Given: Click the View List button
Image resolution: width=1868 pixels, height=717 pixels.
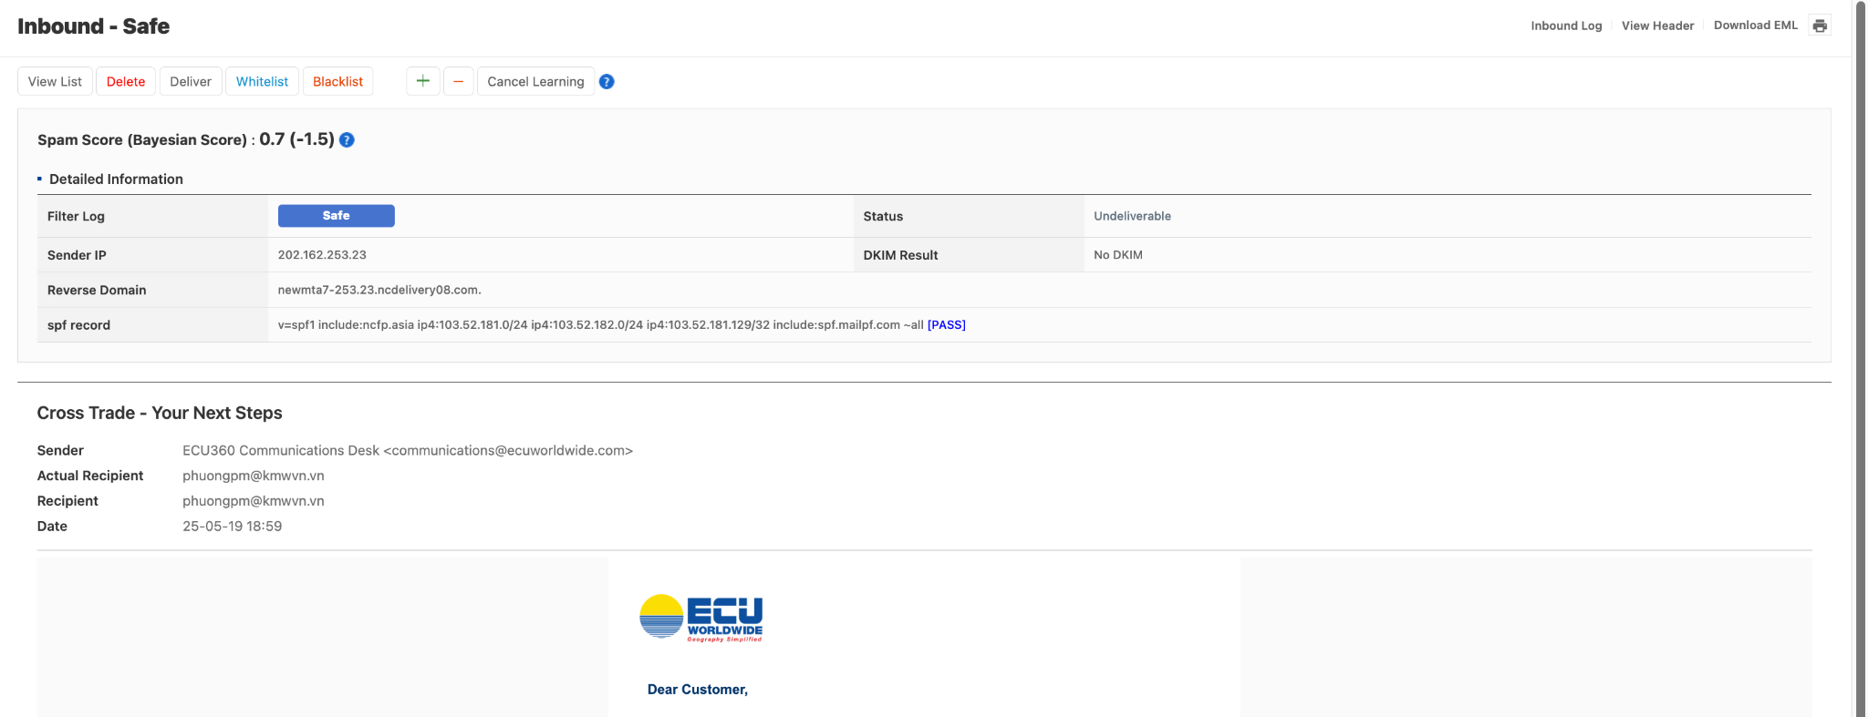Looking at the screenshot, I should click(x=55, y=81).
